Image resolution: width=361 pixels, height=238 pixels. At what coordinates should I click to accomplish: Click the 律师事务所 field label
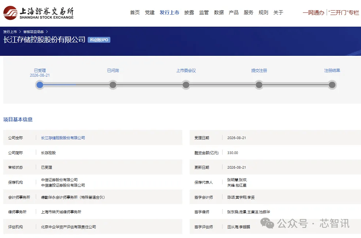(17, 212)
